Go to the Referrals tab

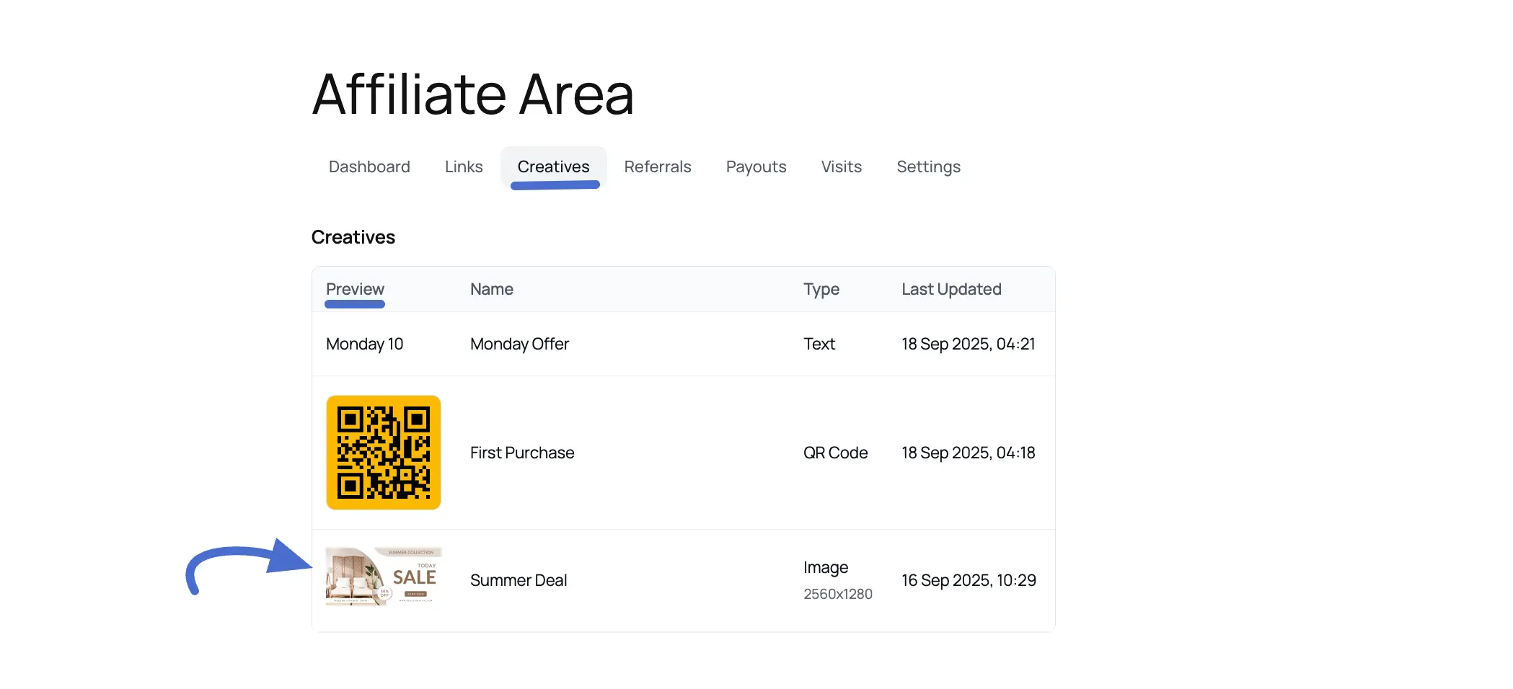(x=657, y=167)
